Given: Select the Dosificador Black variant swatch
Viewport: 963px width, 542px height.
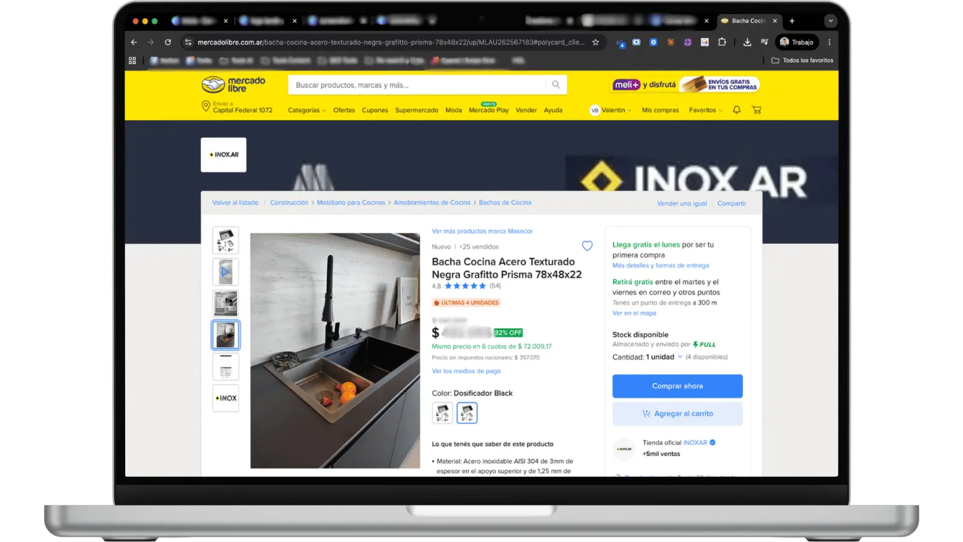Looking at the screenshot, I should coord(467,413).
